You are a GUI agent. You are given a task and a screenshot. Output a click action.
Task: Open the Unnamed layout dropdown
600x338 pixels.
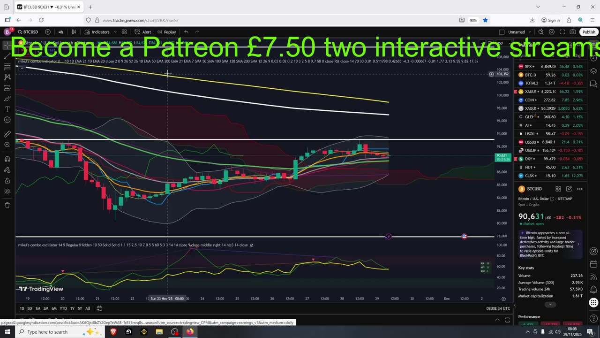point(519,32)
